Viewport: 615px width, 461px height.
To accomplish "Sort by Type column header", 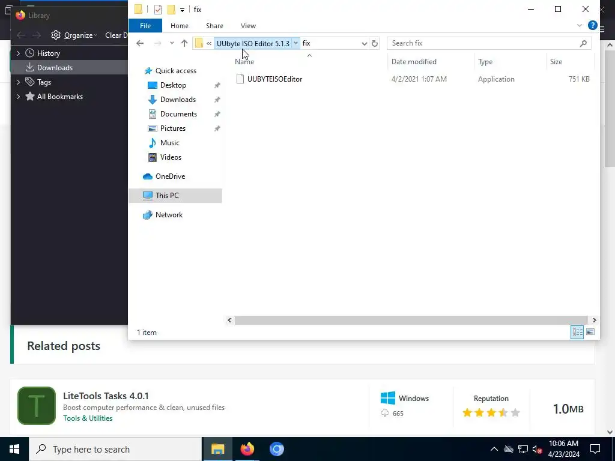I will (485, 62).
